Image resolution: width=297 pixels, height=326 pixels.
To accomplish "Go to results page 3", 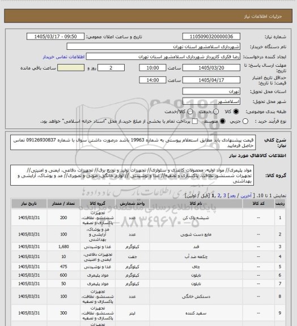I will (x=224, y=196).
